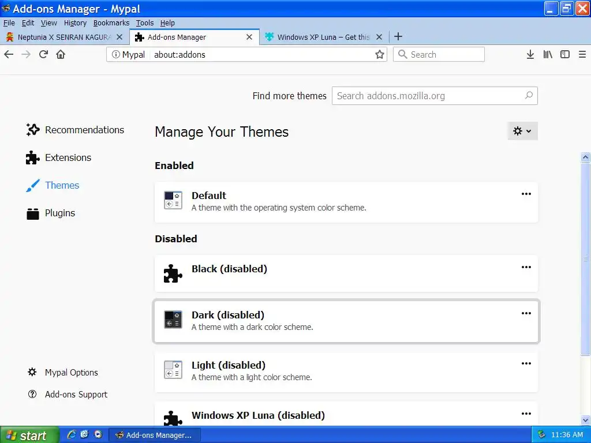
Task: Click the 11:36 AM taskbar clock
Action: click(x=567, y=435)
